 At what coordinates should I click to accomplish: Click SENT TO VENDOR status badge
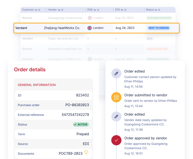(159, 28)
